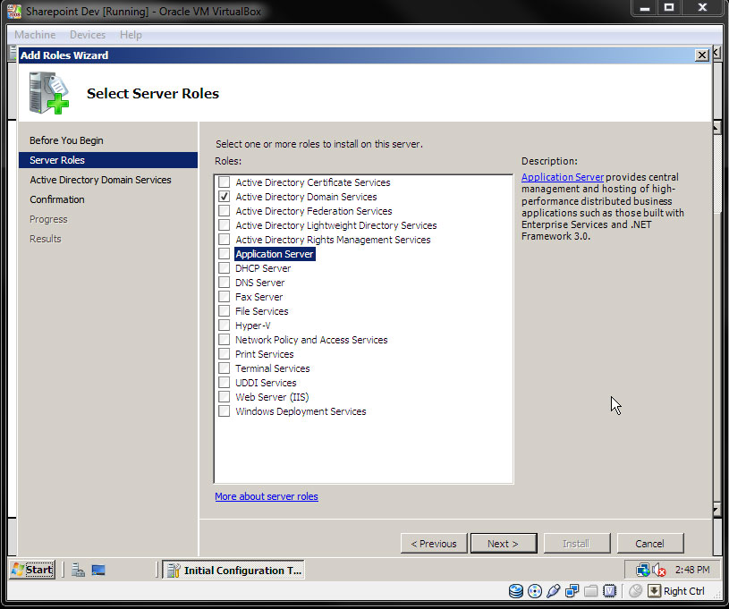Screen dimensions: 729x609
Task: Click Show Desktop quick launch icon
Action: [98, 570]
